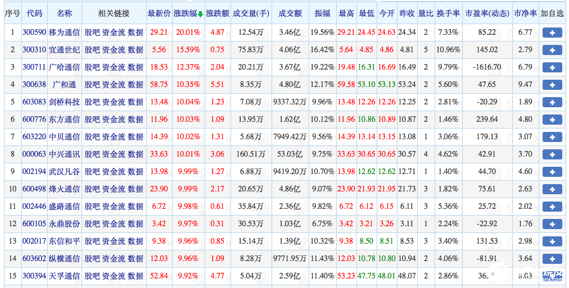Add 纵横通信 to watchlist with plus button
Viewport: 569px width, 288px height.
coord(552,259)
